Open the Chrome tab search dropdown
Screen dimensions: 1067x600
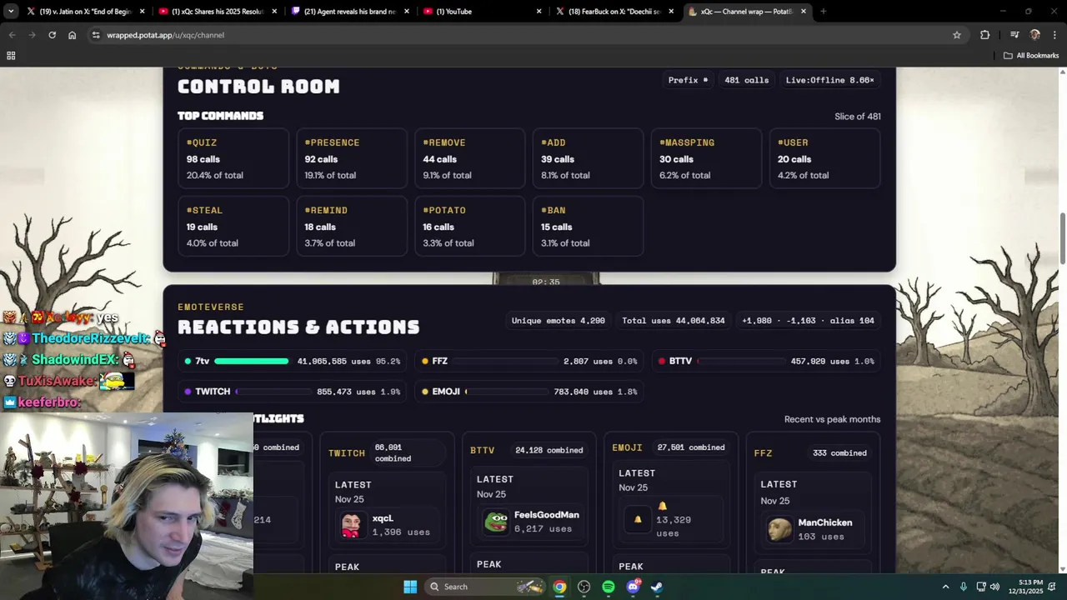11,11
